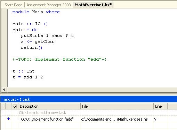Sort the task list by Line column

tap(160, 106)
